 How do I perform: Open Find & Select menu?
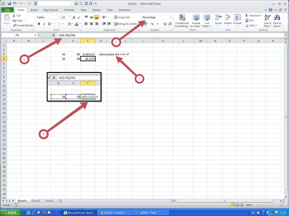coord(277,20)
